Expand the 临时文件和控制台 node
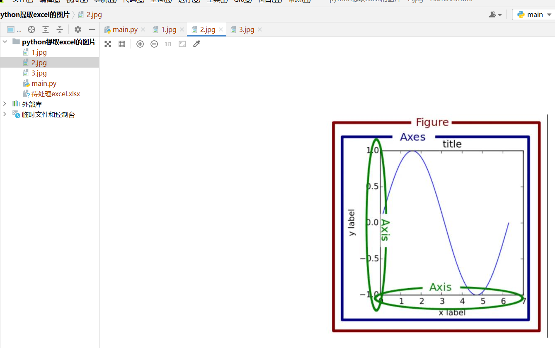 5,114
